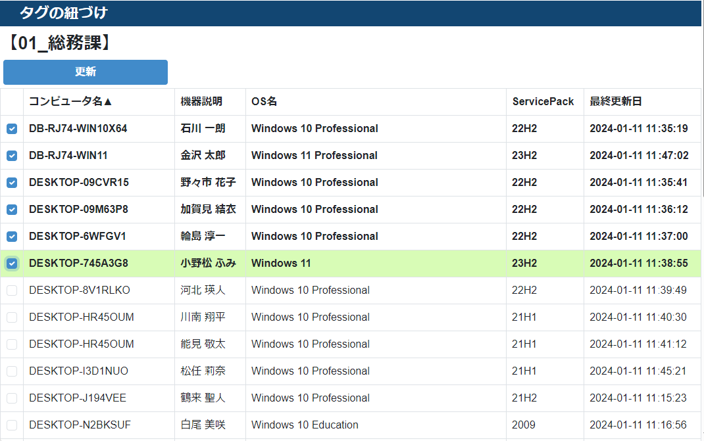Uncheck DB-RJ74-WIN10X64 checkbox
This screenshot has height=441, width=704.
click(12, 129)
